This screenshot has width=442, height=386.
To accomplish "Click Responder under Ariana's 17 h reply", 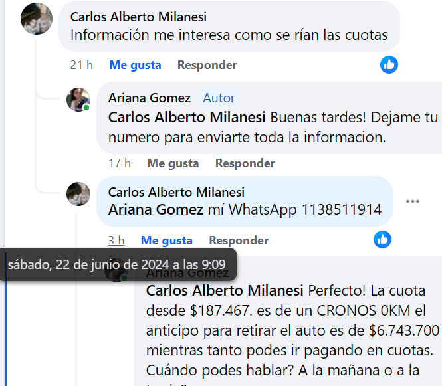I will (245, 163).
